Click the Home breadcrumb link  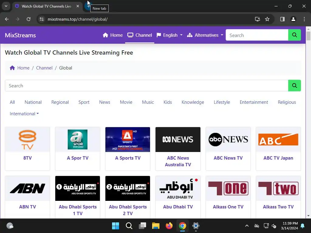(23, 68)
